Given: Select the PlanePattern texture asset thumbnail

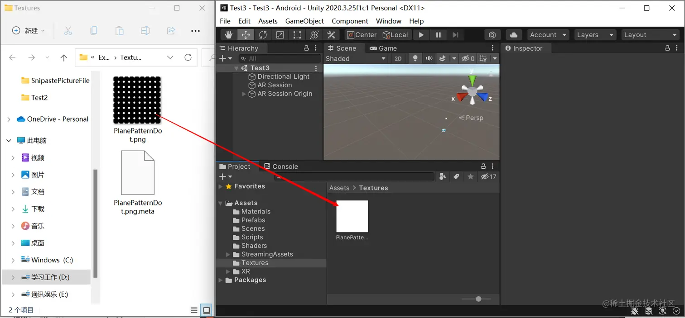Looking at the screenshot, I should (x=352, y=216).
